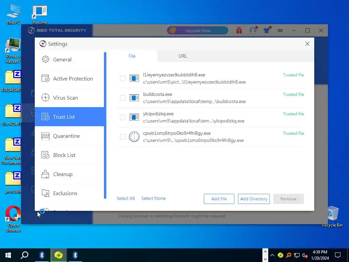349x262 pixels.
Task: Click the 360 Total Security logo
Action: [x=57, y=30]
